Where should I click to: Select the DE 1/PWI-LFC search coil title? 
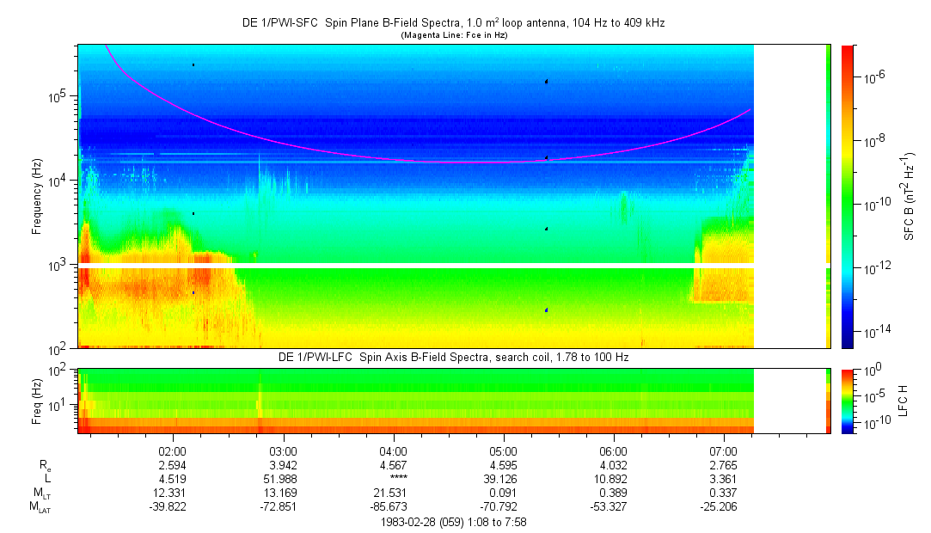453,357
